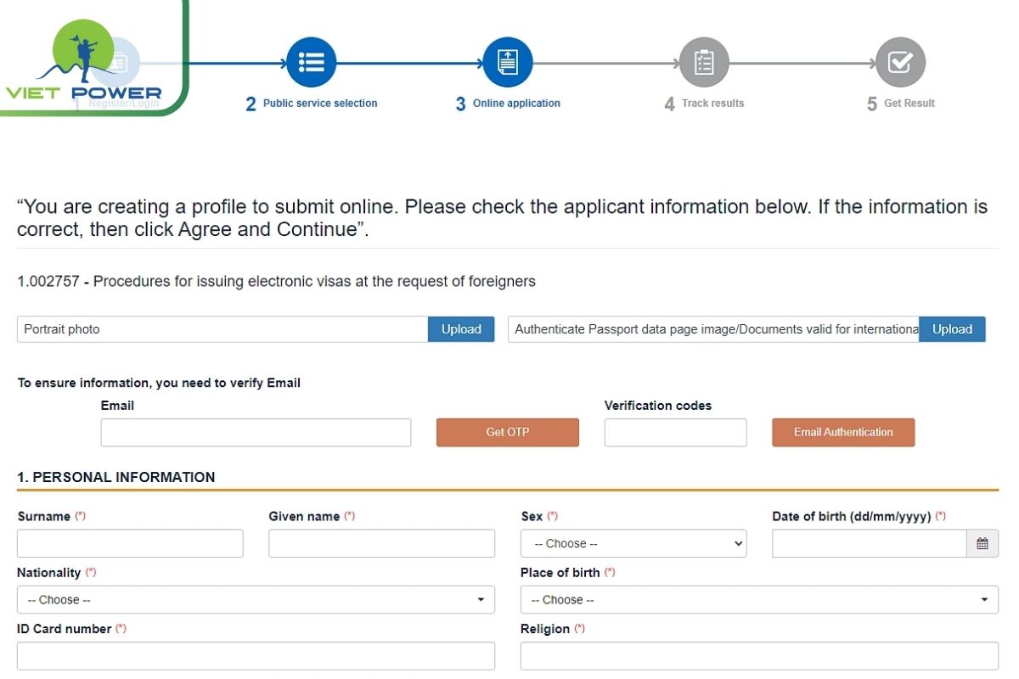1019x679 pixels.
Task: Click inside the Email input field
Action: [x=256, y=432]
